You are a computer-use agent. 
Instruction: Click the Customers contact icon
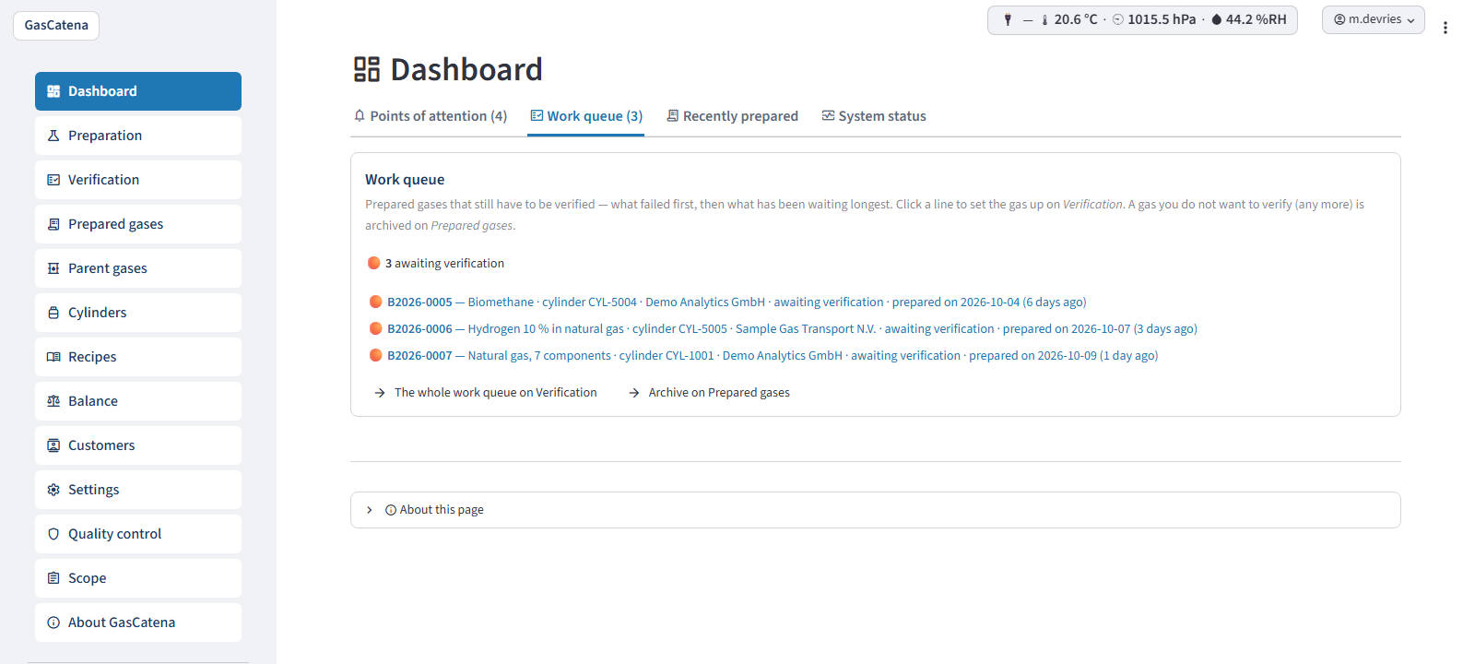click(x=53, y=445)
